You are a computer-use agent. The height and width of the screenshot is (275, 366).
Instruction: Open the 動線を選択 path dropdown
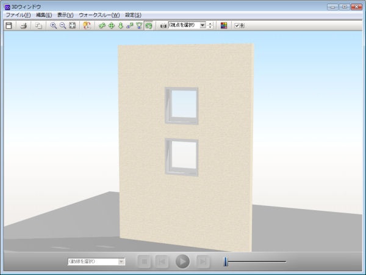pyautogui.click(x=121, y=262)
